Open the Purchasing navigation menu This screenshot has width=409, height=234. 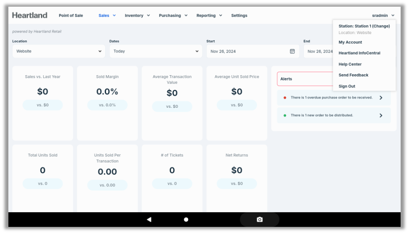coord(173,15)
